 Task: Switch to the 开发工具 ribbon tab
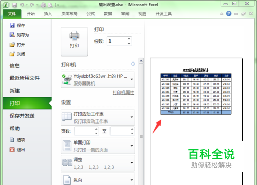pos(163,14)
